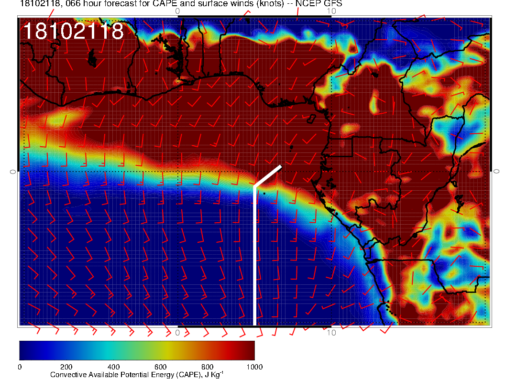
Task: Click the top longitude label 10
Action: pos(331,11)
